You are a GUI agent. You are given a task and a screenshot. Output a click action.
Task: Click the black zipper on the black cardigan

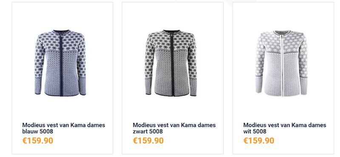(x=172, y=65)
